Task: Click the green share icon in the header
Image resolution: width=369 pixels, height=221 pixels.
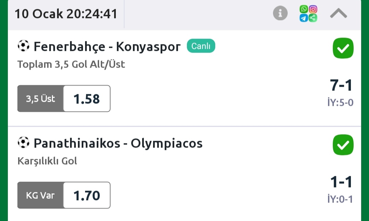Action: click(x=313, y=18)
